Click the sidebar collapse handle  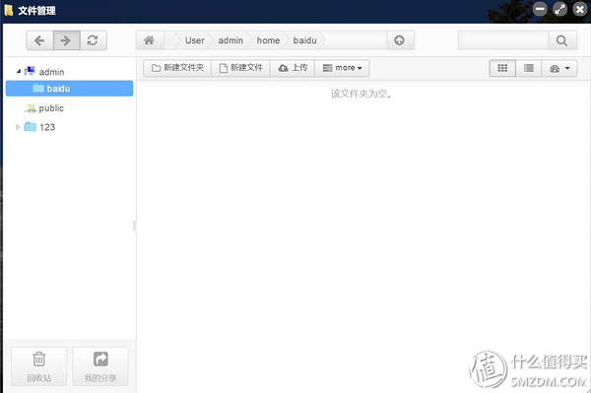click(134, 226)
